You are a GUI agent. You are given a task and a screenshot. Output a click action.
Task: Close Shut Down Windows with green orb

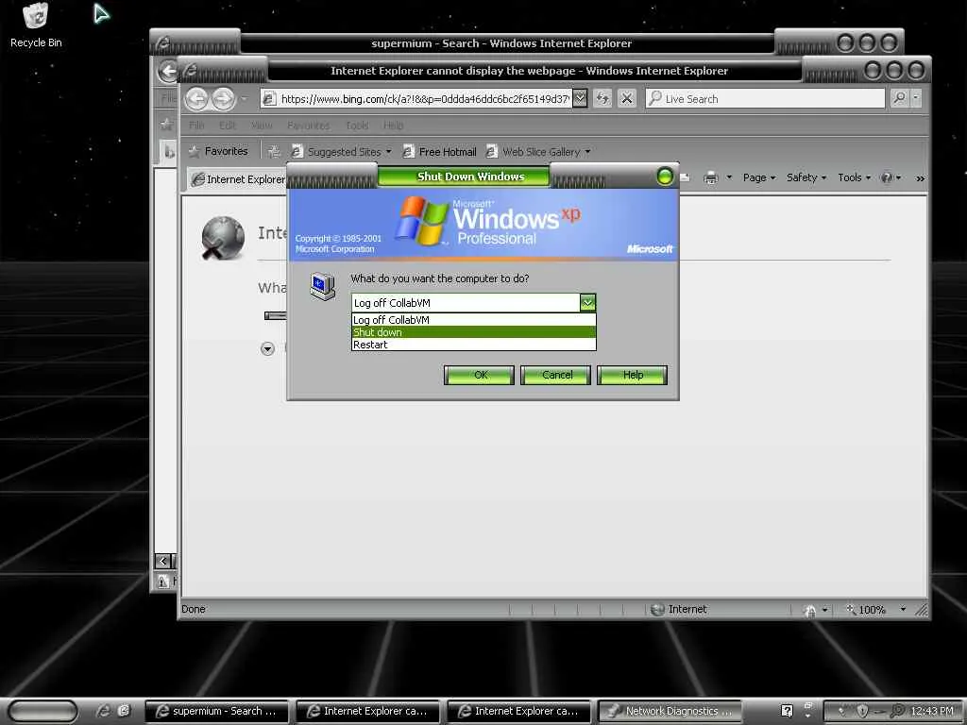665,177
